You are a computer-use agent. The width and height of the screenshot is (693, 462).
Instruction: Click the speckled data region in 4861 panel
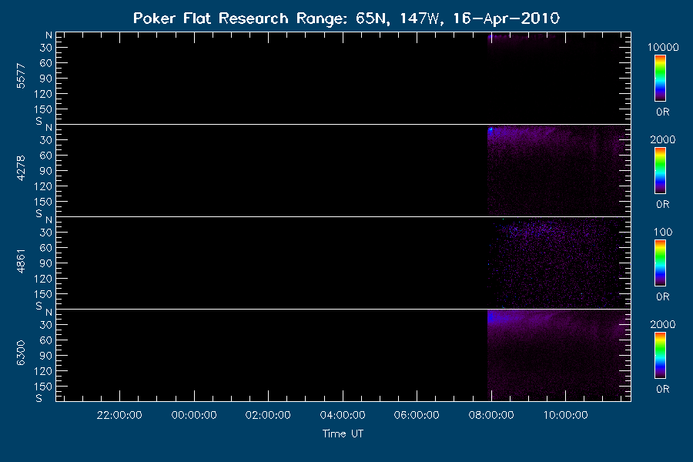(x=557, y=263)
